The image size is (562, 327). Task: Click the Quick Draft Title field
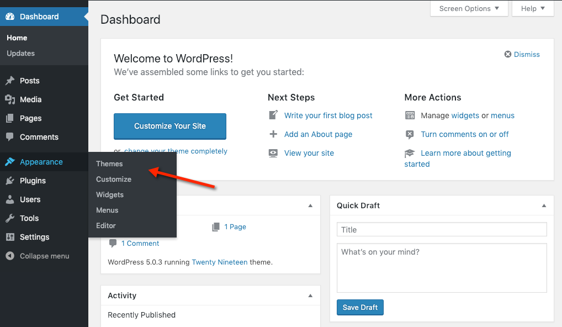[x=441, y=230]
